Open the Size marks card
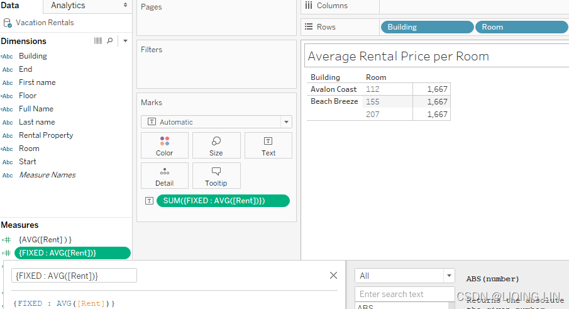Screen dimensions: 569x309 click(216, 145)
